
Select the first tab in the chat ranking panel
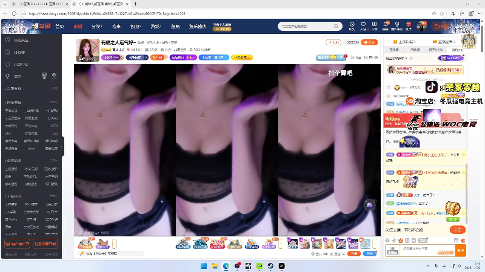393,50
